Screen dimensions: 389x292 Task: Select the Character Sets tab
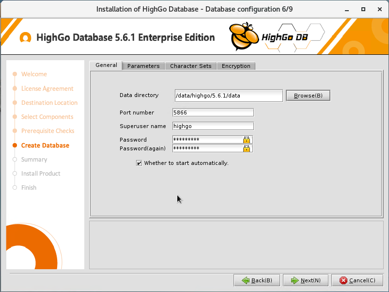(190, 66)
